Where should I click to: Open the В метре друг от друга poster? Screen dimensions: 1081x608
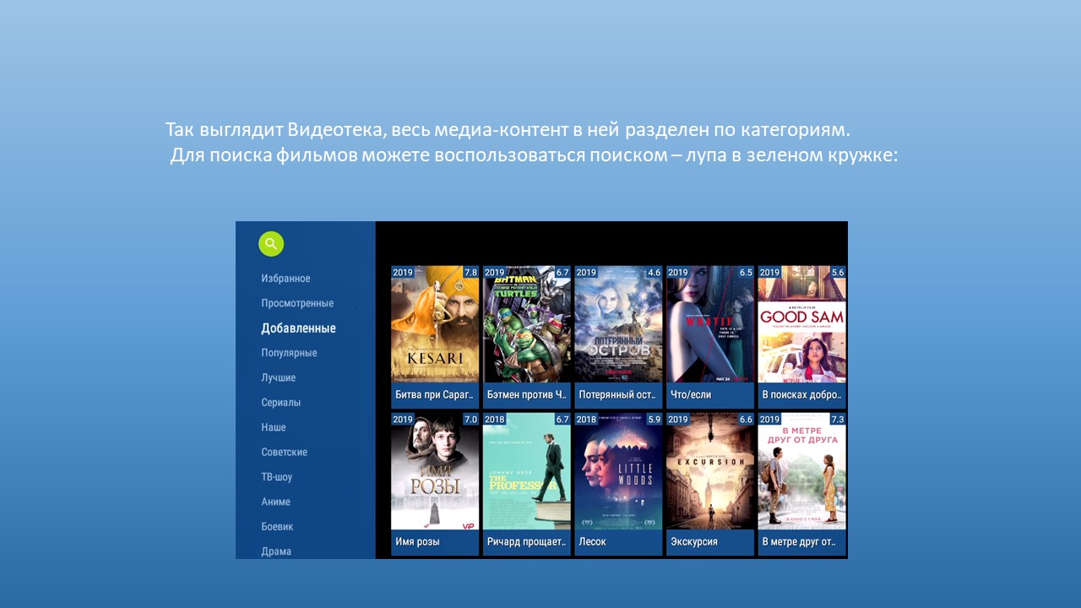click(801, 471)
